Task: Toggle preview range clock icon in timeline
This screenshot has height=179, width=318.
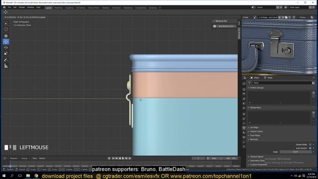Action: 208,158
